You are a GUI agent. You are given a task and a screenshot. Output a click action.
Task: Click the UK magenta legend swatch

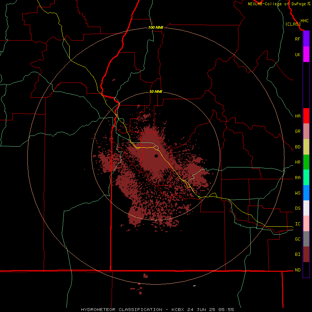coord(306,54)
